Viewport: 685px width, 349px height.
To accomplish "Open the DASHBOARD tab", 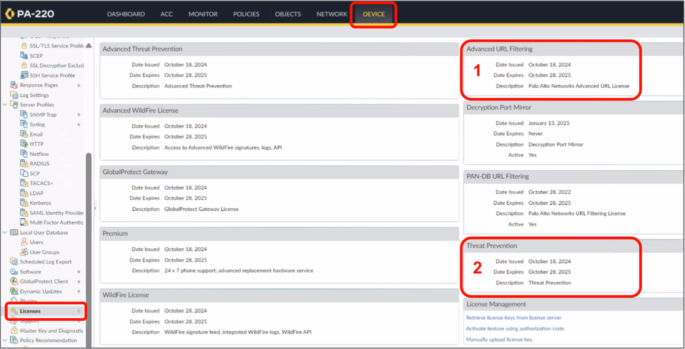I will click(126, 14).
